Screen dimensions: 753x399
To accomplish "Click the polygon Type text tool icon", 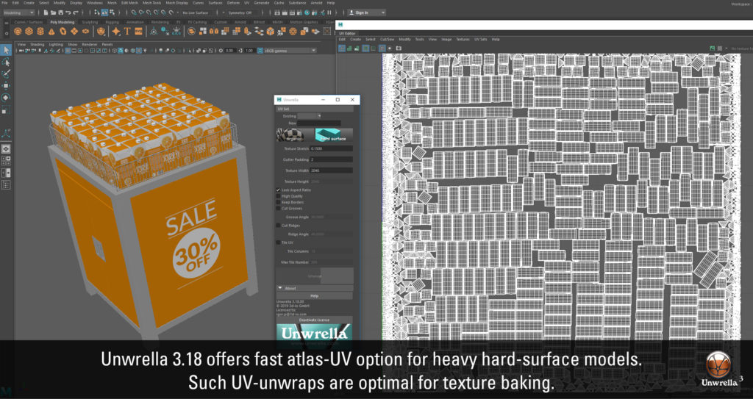I will click(127, 31).
